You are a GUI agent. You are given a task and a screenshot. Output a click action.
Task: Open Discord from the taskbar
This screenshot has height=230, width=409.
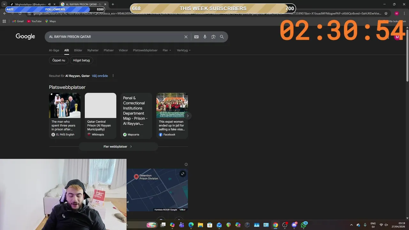click(294, 225)
